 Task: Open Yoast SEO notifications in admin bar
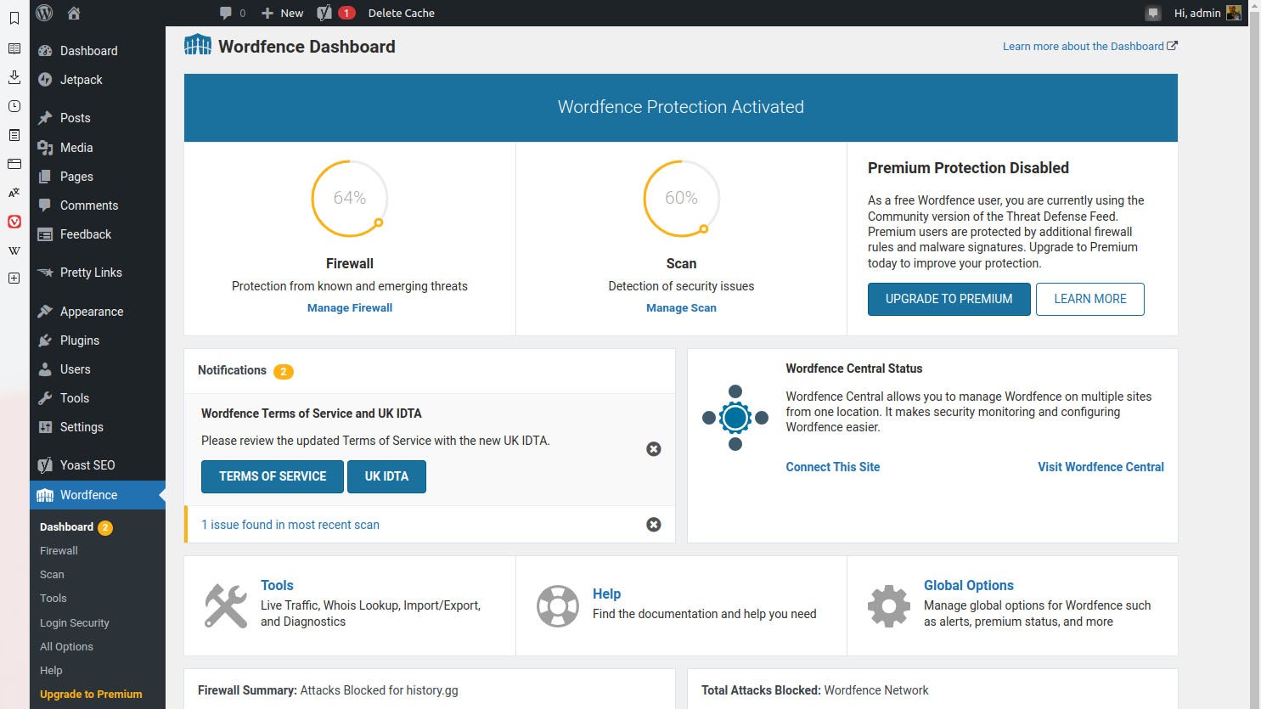tap(335, 13)
